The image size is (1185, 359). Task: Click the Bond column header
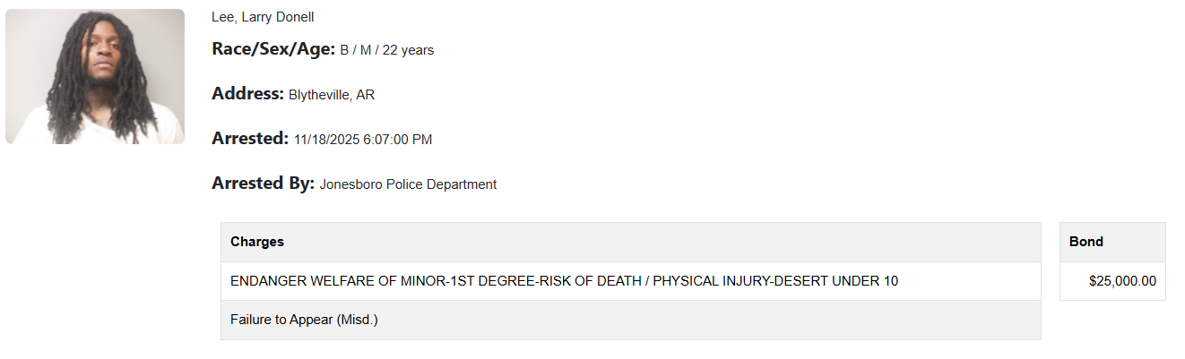click(1086, 242)
